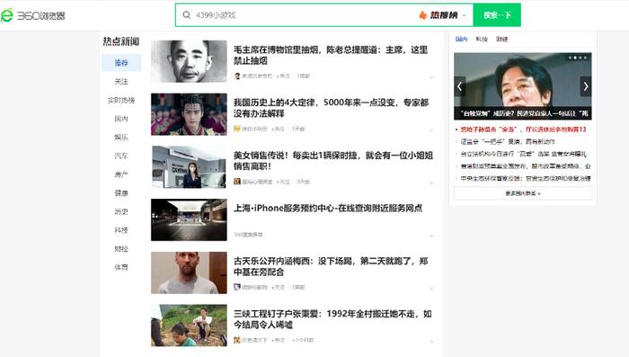Viewport: 629px width, 357px height.
Task: Open the red highlighted news headline
Action: (523, 129)
